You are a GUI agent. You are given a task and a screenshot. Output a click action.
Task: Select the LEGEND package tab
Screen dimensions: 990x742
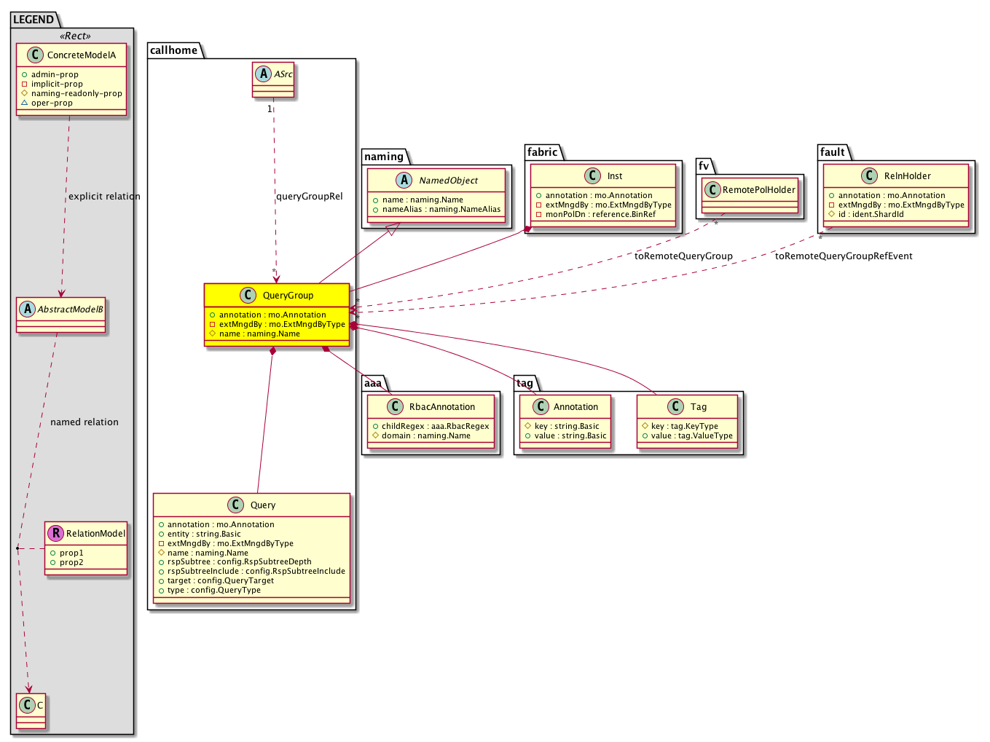click(x=34, y=20)
